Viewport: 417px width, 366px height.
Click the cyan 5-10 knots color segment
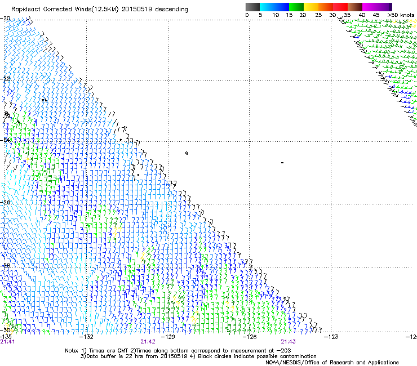[x=267, y=7]
